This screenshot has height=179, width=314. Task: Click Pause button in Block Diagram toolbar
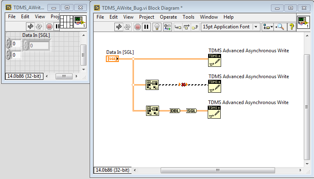click(146, 27)
